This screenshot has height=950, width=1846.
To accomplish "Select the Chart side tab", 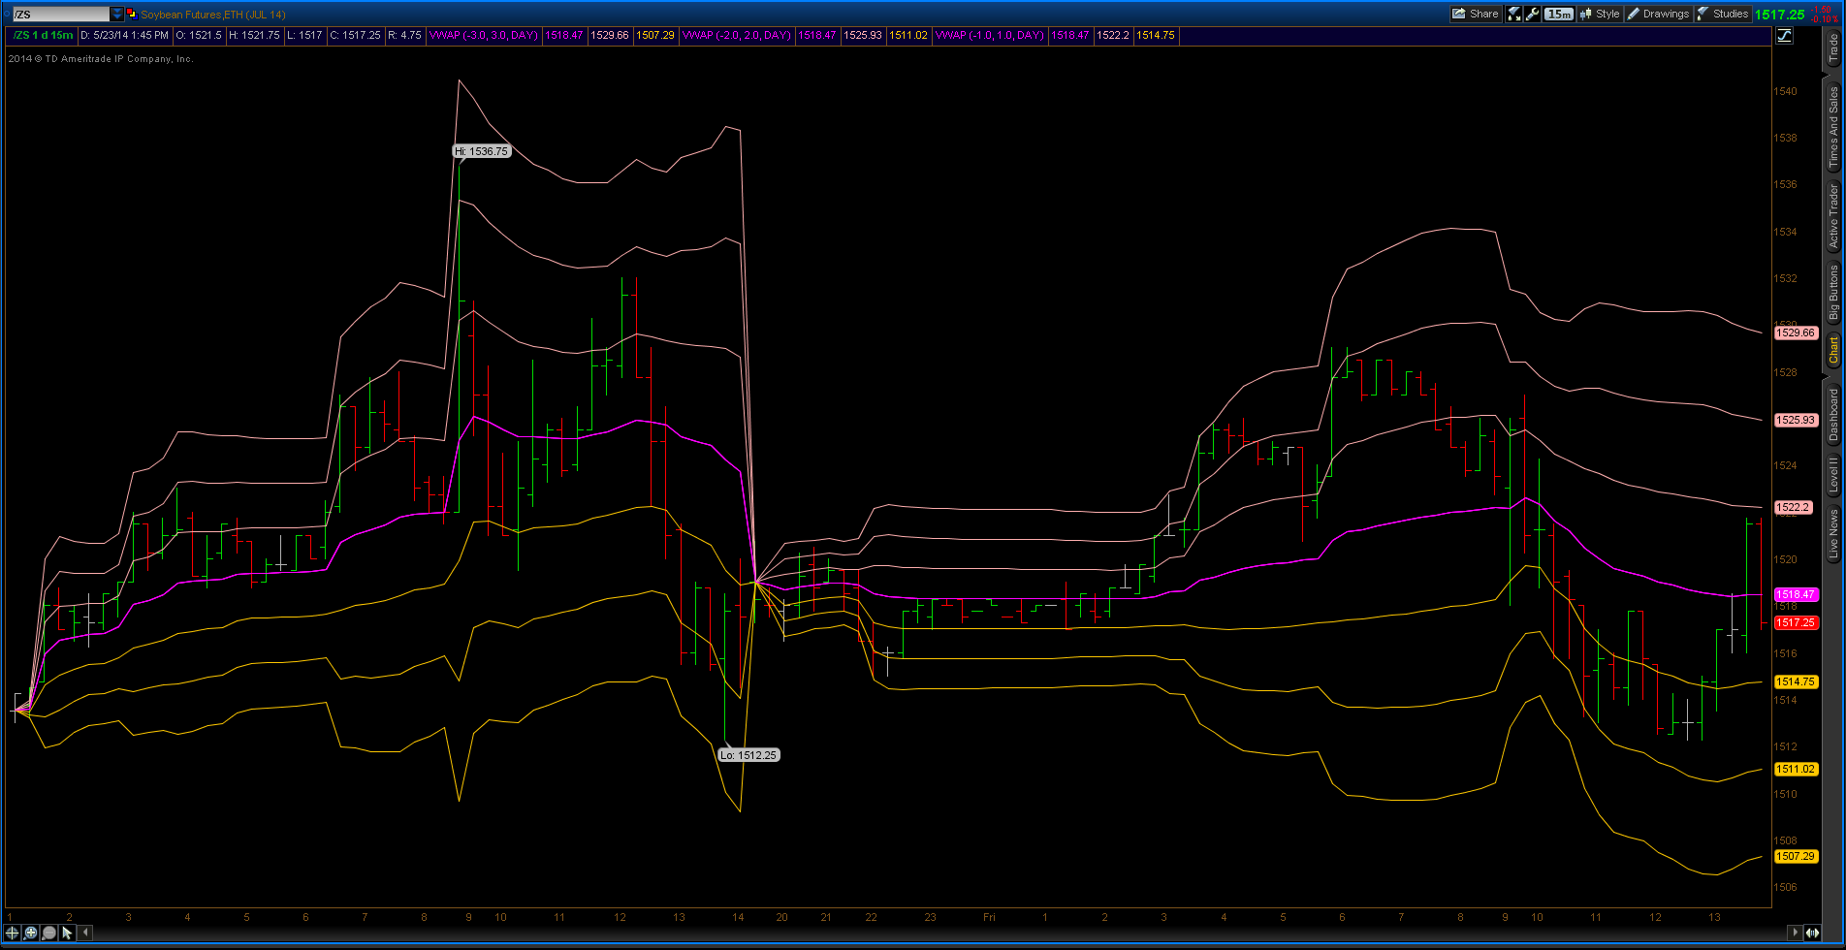I will point(1833,351).
